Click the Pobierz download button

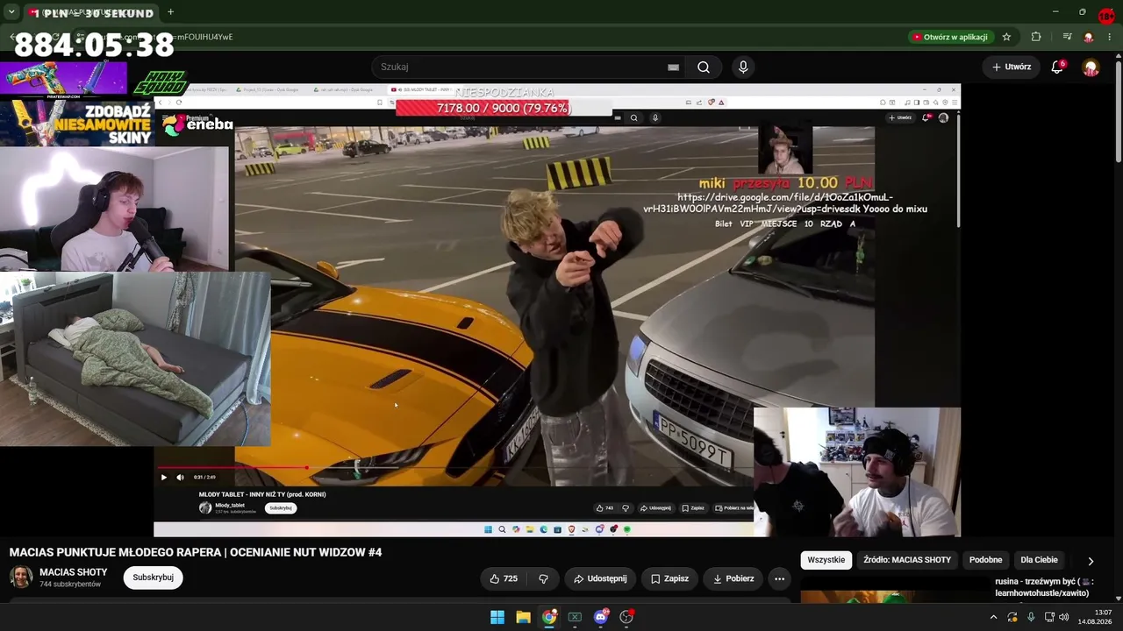pos(733,578)
